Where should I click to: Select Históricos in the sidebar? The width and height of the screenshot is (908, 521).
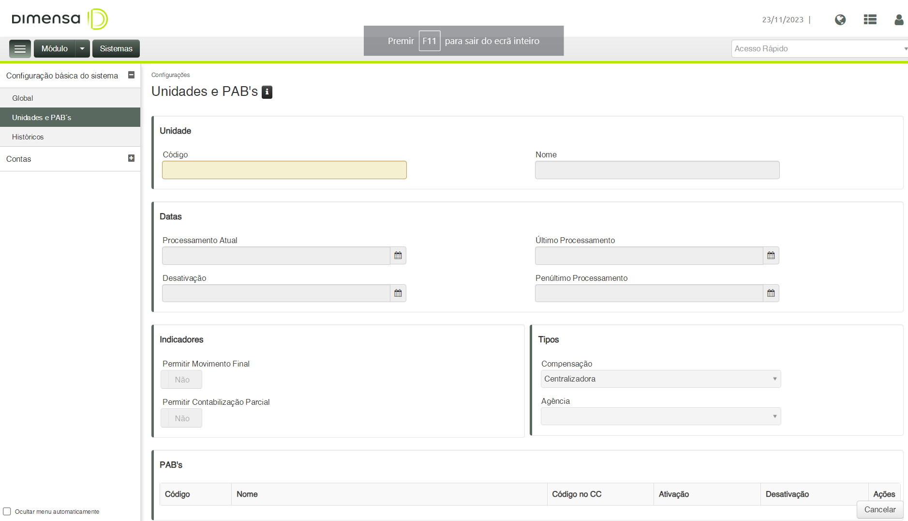coord(28,137)
